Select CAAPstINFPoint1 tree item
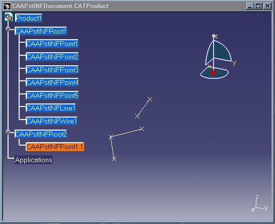The height and width of the screenshot is (224, 275). click(52, 44)
